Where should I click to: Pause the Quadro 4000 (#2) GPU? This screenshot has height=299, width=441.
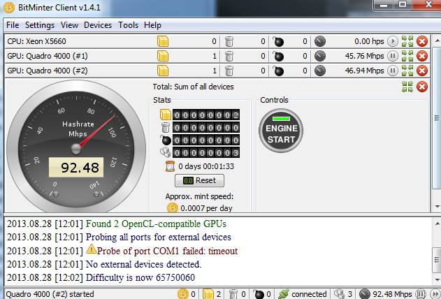[393, 71]
